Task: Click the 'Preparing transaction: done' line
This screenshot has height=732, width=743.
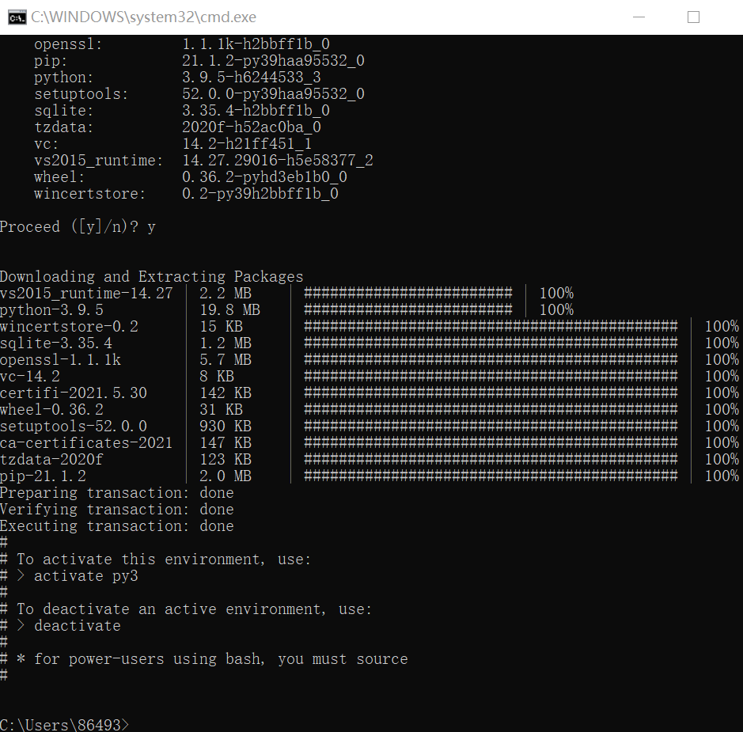Action: coord(117,492)
